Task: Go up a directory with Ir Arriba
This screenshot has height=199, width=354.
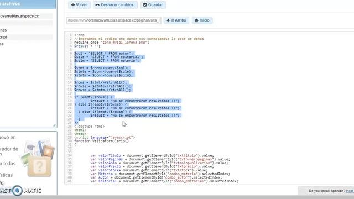Action: tap(176, 20)
